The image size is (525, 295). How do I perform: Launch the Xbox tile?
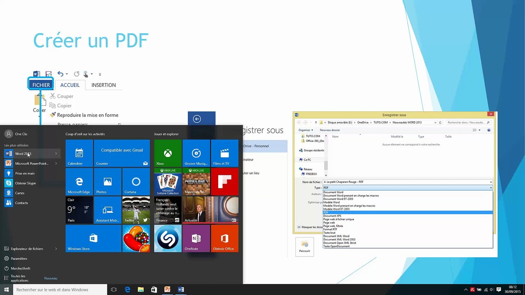168,153
